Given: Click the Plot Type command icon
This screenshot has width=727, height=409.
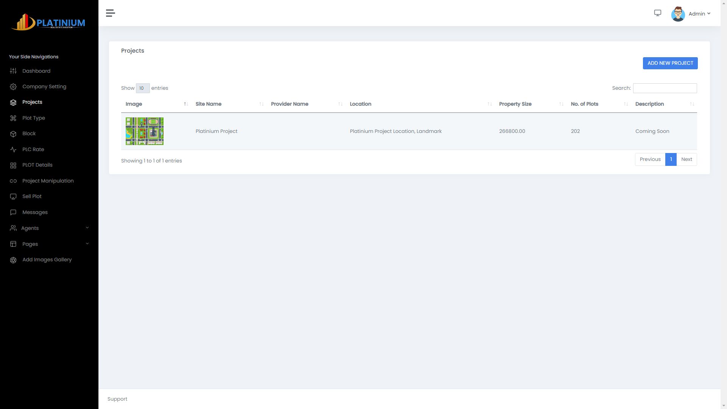Looking at the screenshot, I should 13,118.
